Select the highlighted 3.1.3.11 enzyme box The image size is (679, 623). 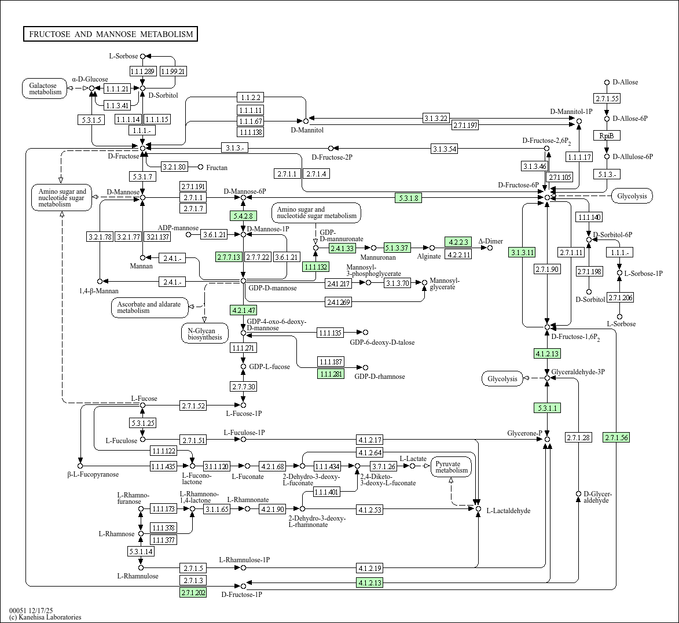pyautogui.click(x=522, y=252)
